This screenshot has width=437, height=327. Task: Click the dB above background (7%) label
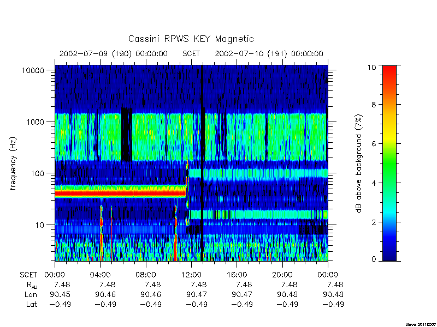[359, 163]
